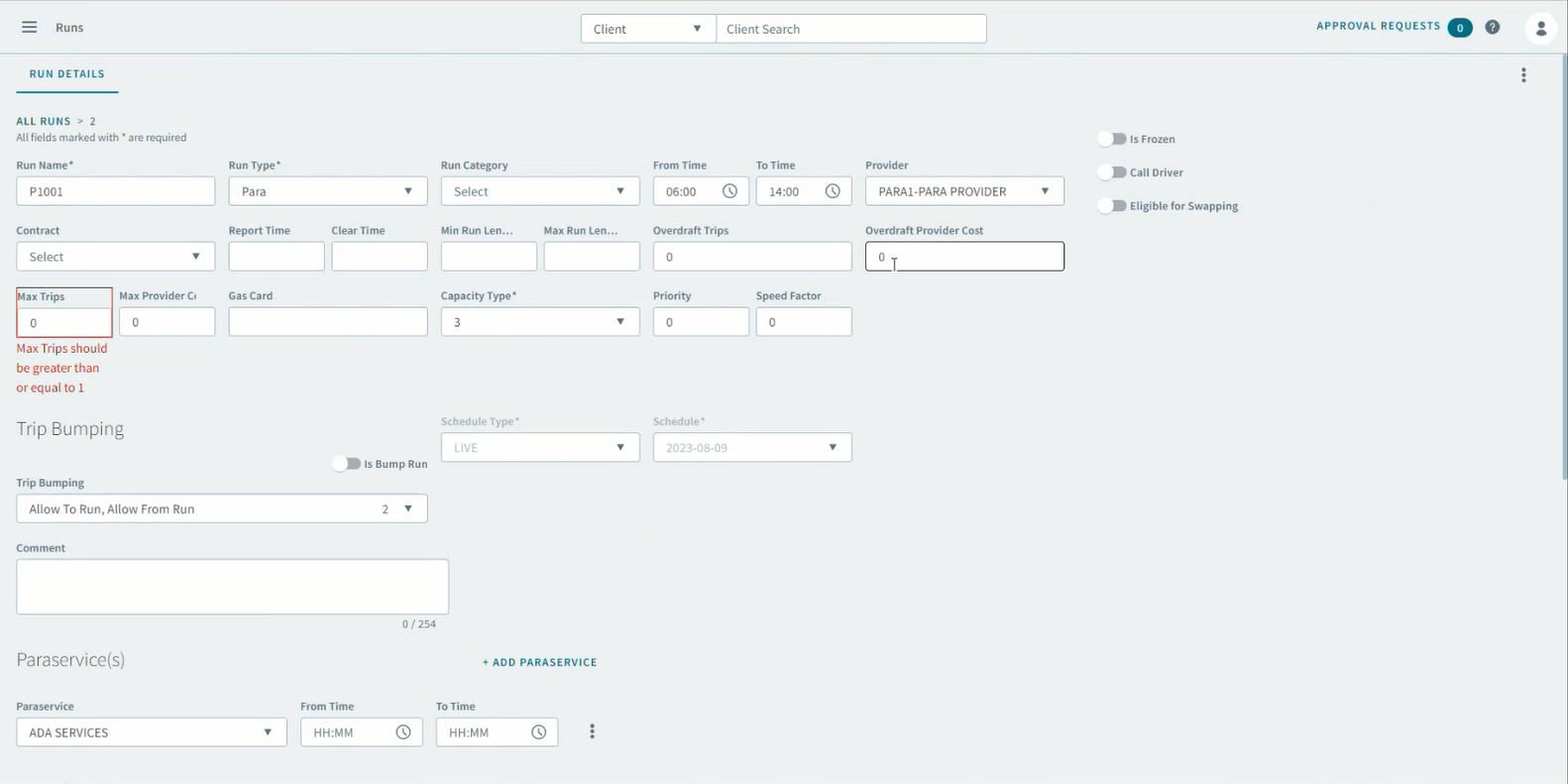
Task: Open Approval Requests
Action: click(1378, 27)
